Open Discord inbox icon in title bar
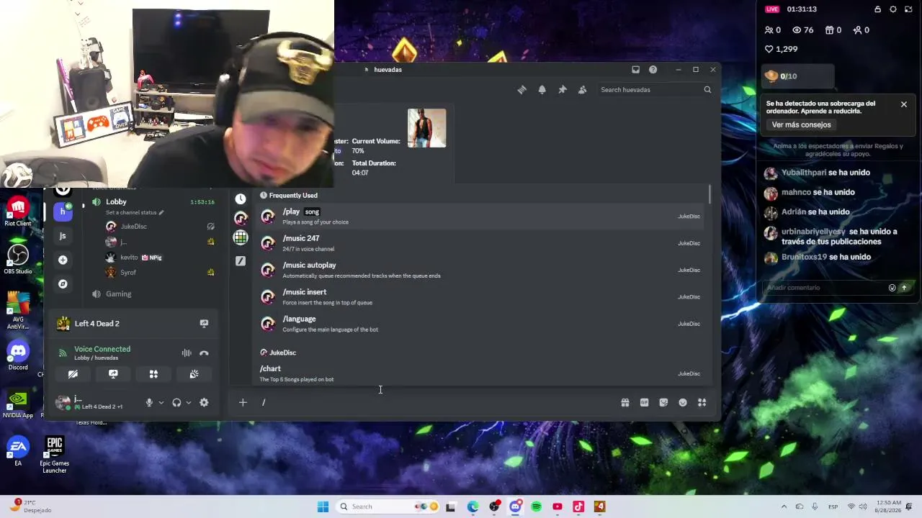The image size is (922, 518). [x=635, y=70]
